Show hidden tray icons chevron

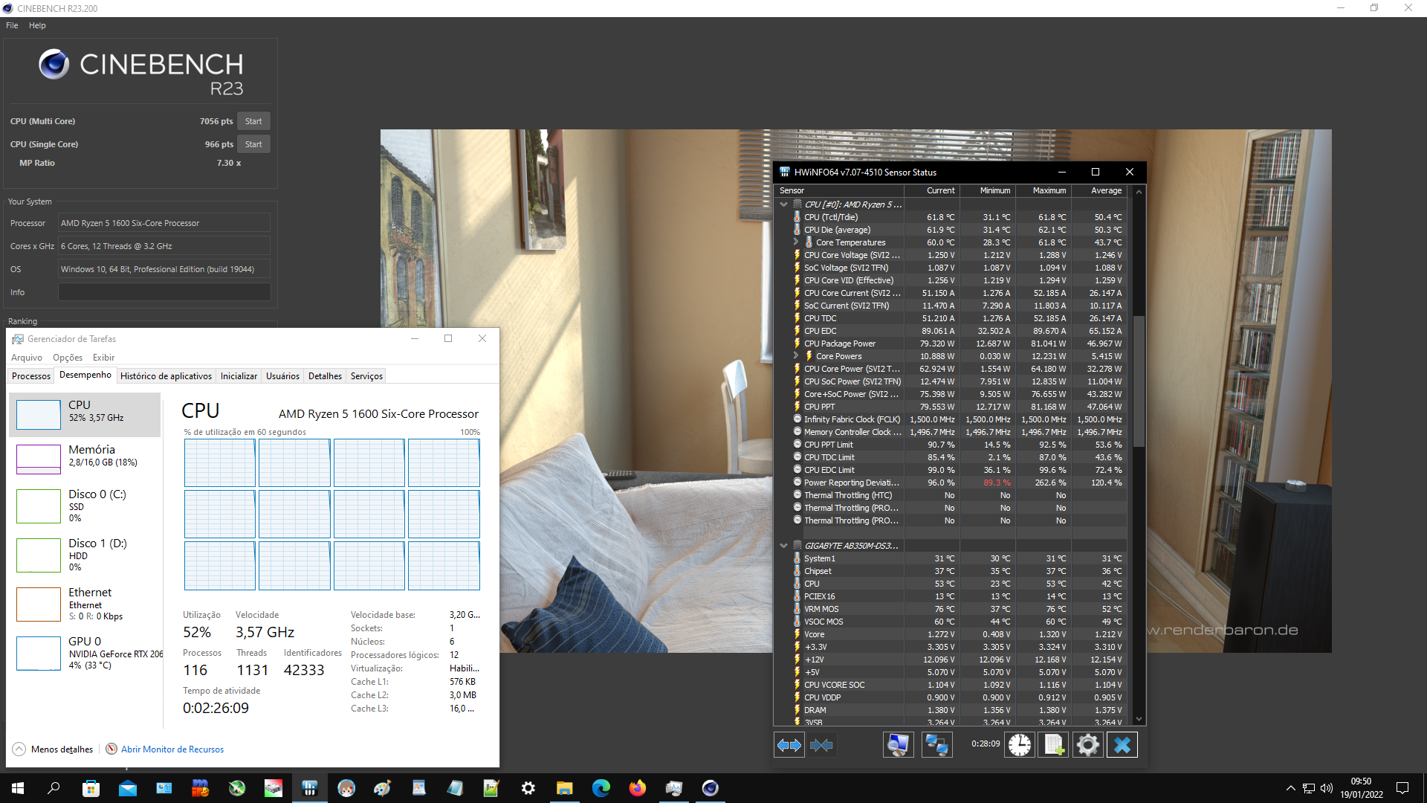point(1290,788)
